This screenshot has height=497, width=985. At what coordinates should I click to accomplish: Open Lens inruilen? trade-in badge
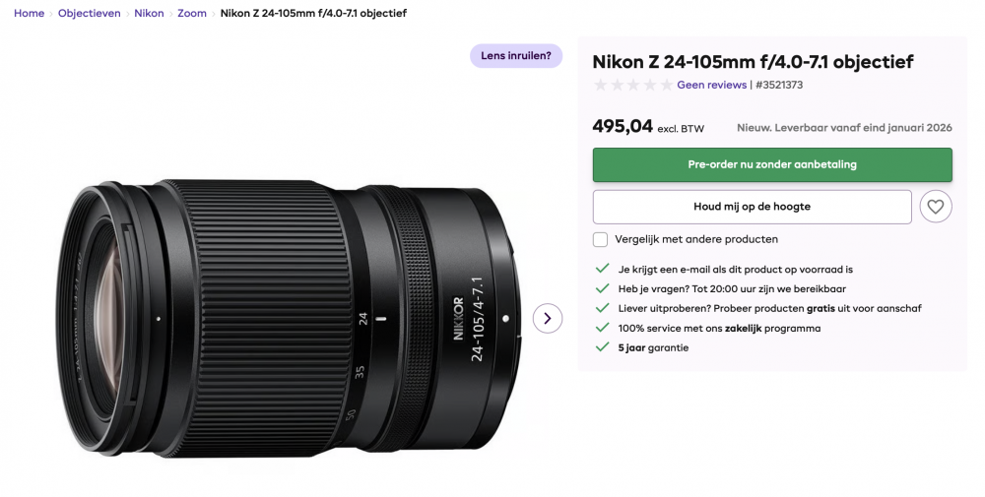point(516,56)
